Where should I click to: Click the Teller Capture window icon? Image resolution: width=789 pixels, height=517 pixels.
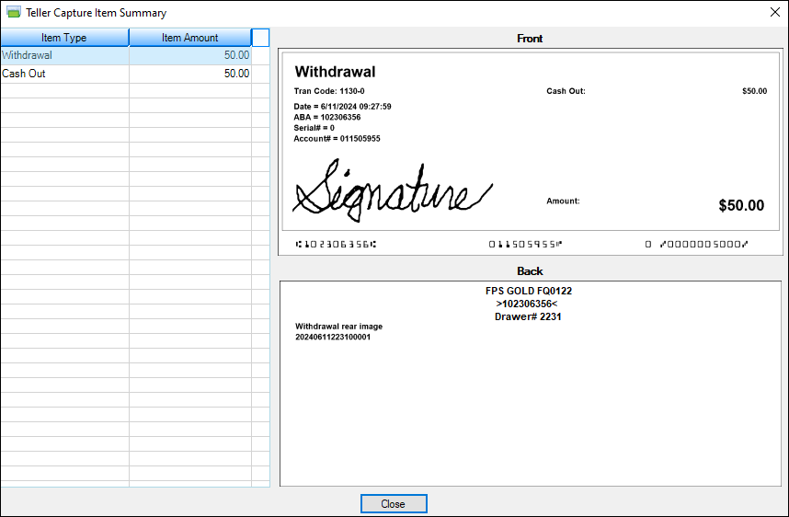coord(14,12)
